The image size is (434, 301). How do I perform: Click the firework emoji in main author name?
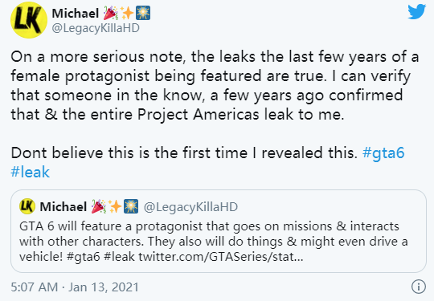point(143,14)
